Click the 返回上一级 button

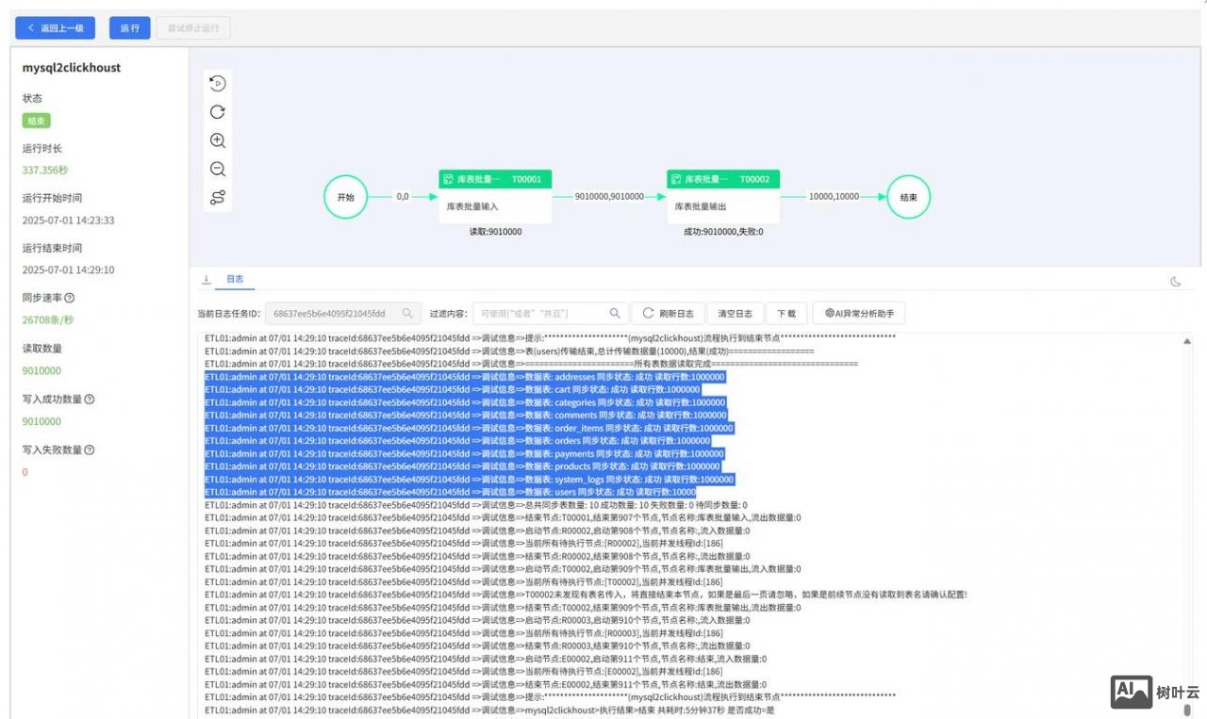(x=55, y=27)
